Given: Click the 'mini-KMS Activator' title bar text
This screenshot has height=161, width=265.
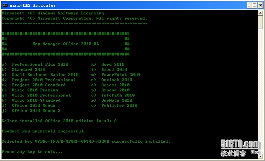Looking at the screenshot, I should tap(33, 5).
